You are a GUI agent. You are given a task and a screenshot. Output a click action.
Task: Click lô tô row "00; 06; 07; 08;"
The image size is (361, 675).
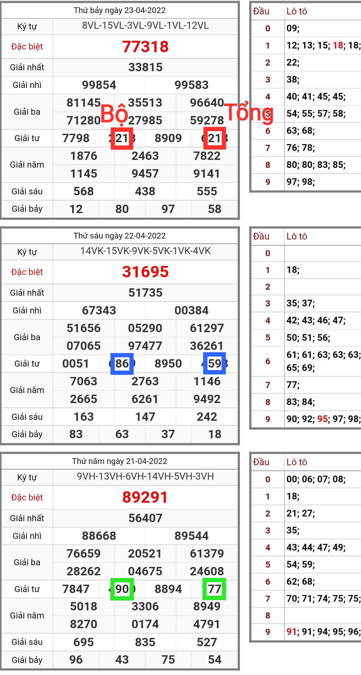pos(316,479)
